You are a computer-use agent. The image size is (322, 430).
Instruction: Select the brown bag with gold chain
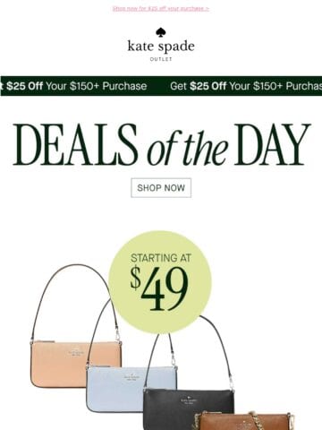pos(244,421)
